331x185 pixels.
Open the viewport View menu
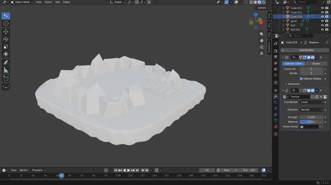tap(39, 2)
